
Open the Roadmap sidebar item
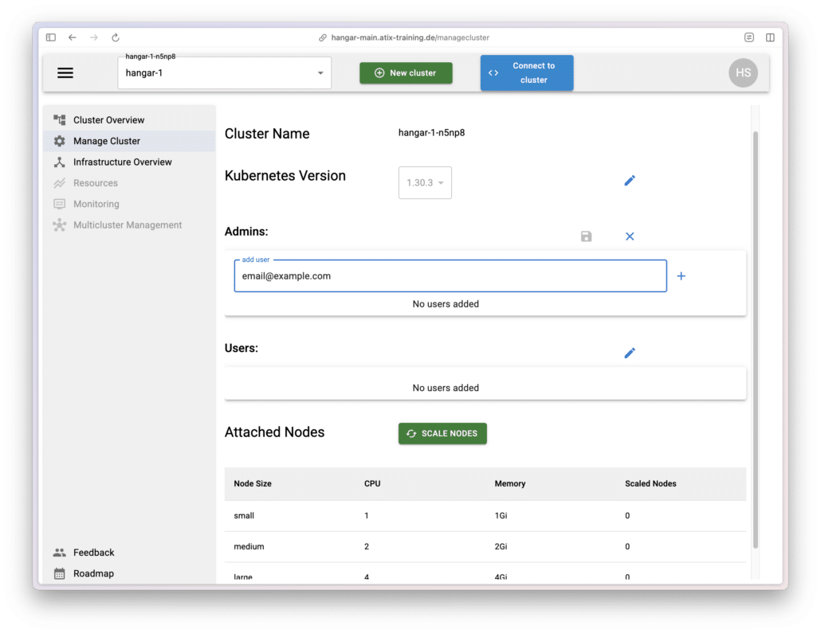coord(93,573)
